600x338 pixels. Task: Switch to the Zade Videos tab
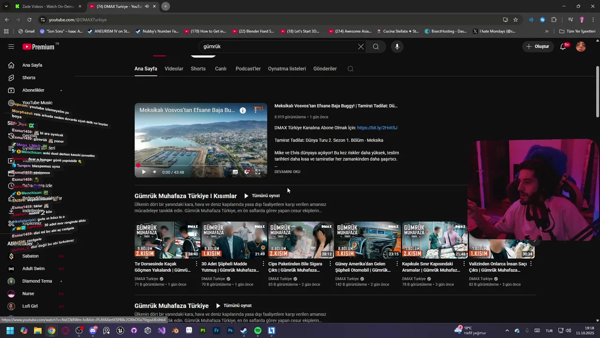pyautogui.click(x=48, y=6)
